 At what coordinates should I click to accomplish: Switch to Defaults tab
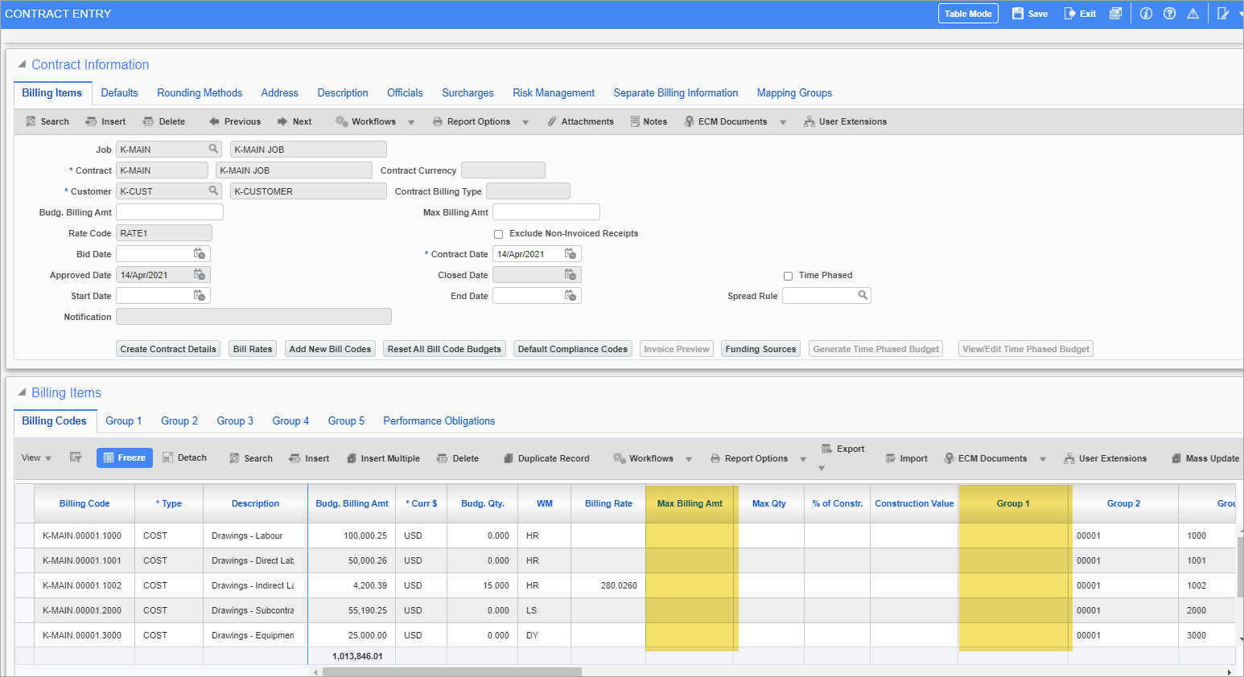click(119, 93)
